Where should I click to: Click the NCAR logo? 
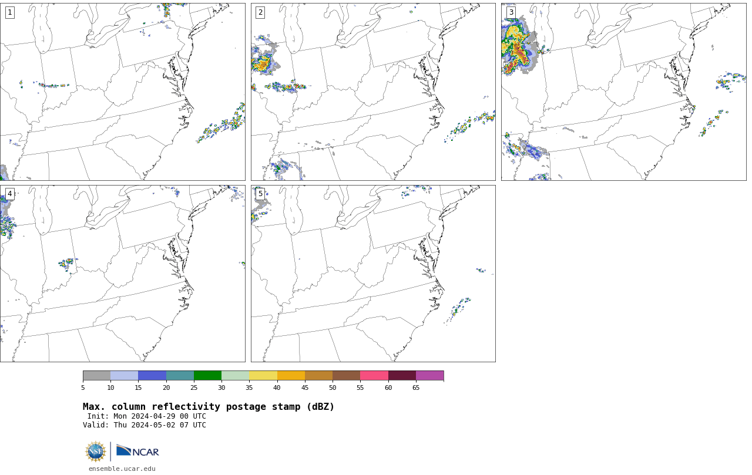click(x=137, y=451)
